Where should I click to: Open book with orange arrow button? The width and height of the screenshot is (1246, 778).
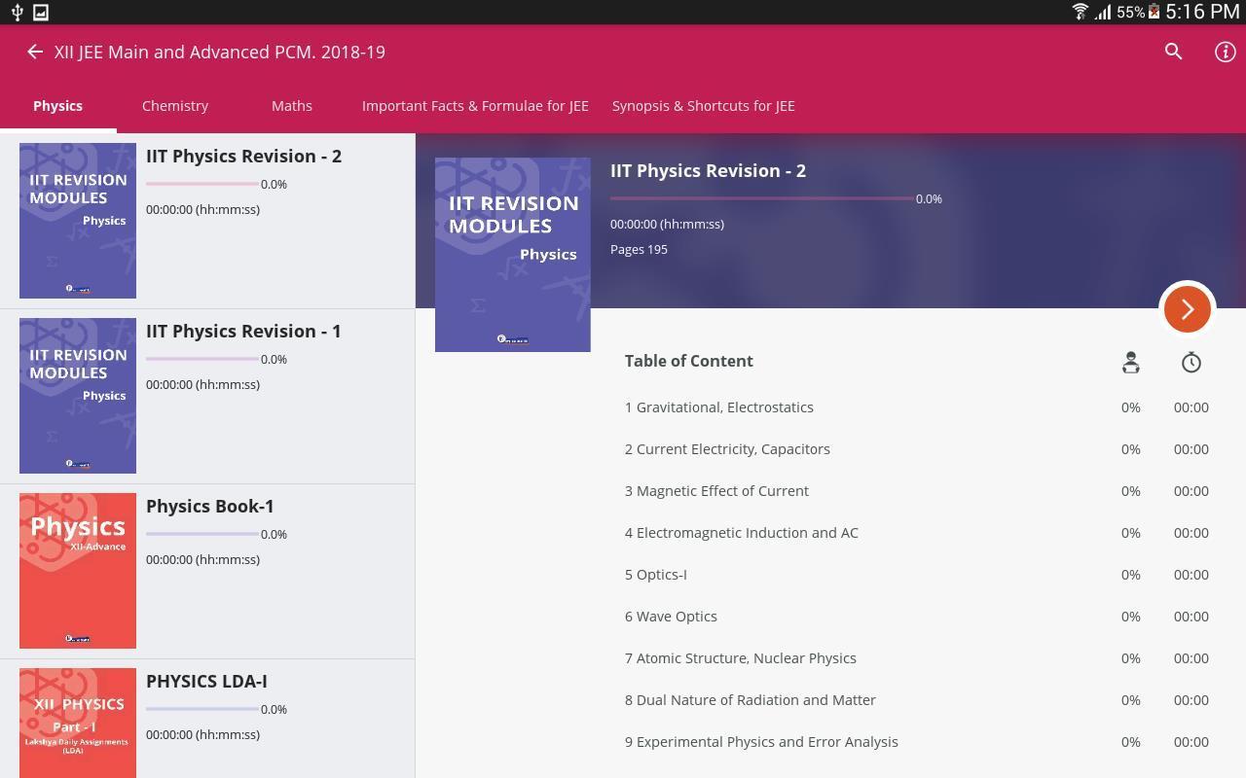pos(1187,309)
